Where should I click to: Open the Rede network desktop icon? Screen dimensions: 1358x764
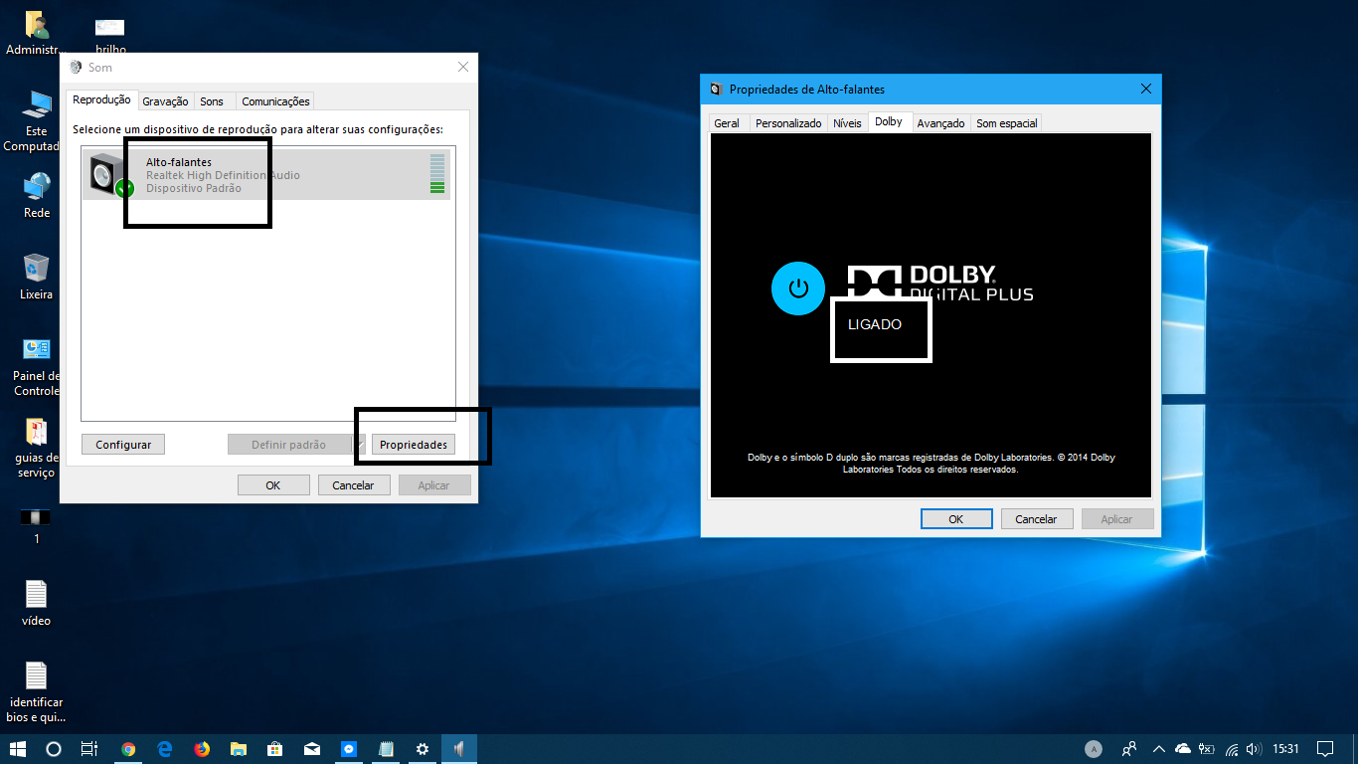(x=37, y=187)
